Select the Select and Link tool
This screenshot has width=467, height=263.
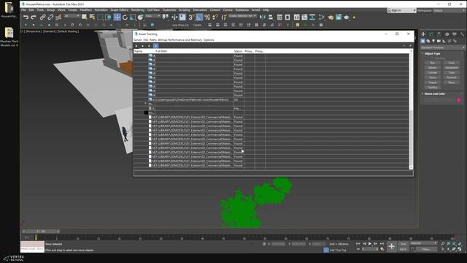point(42,18)
